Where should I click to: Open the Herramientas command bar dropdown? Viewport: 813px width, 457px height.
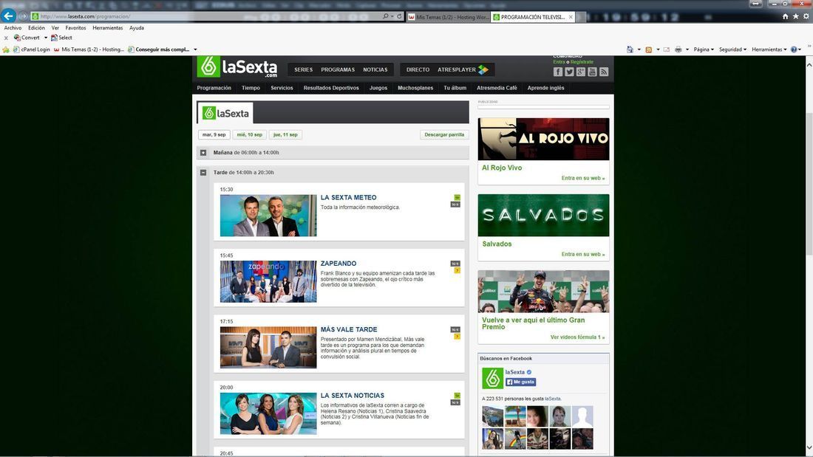[x=769, y=49]
